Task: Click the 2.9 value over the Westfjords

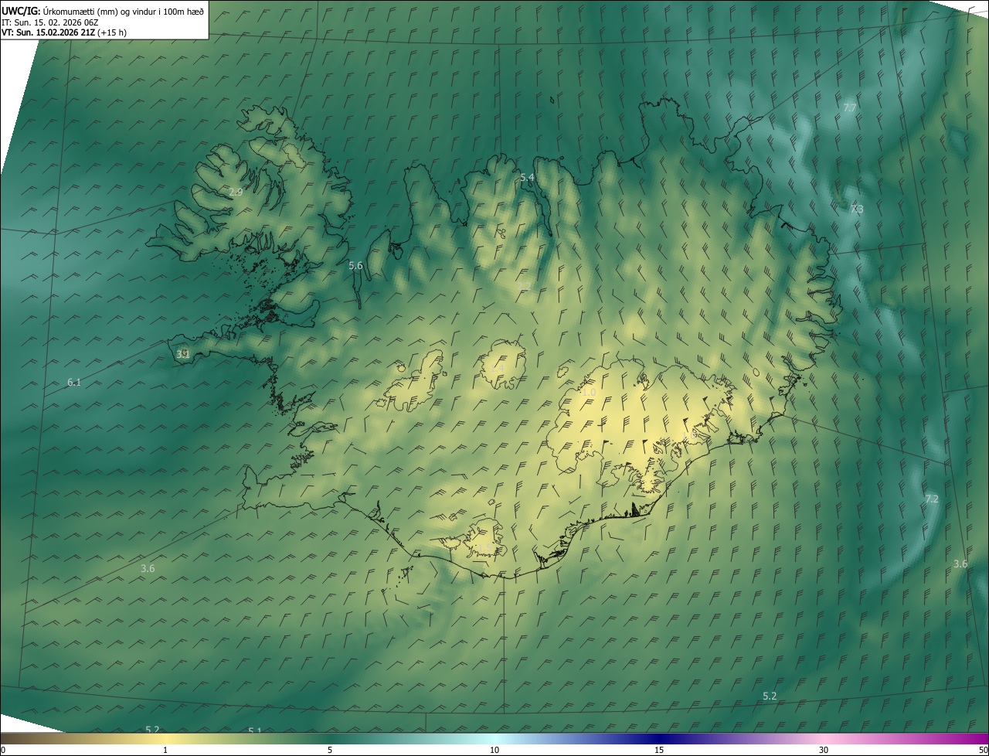Action: [236, 192]
